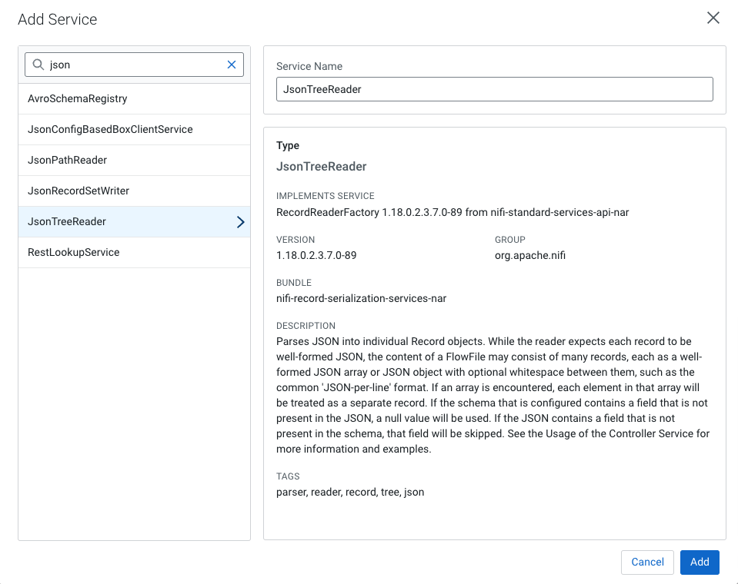
Task: Select the JsonPathReader entry
Action: click(x=68, y=161)
